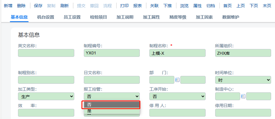Open the 检验项目 tab

coord(99,17)
